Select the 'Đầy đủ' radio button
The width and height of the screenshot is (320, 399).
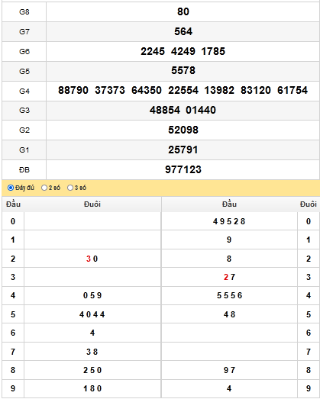(x=11, y=188)
